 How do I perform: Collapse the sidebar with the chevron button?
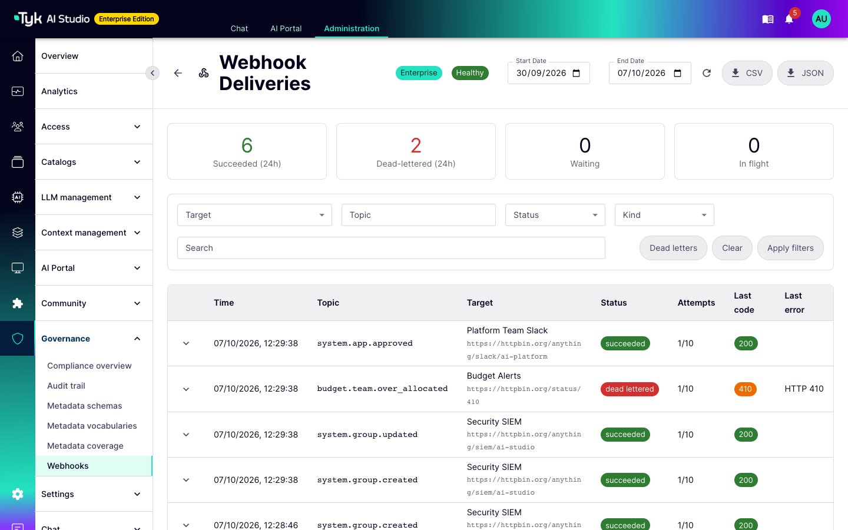pos(153,73)
